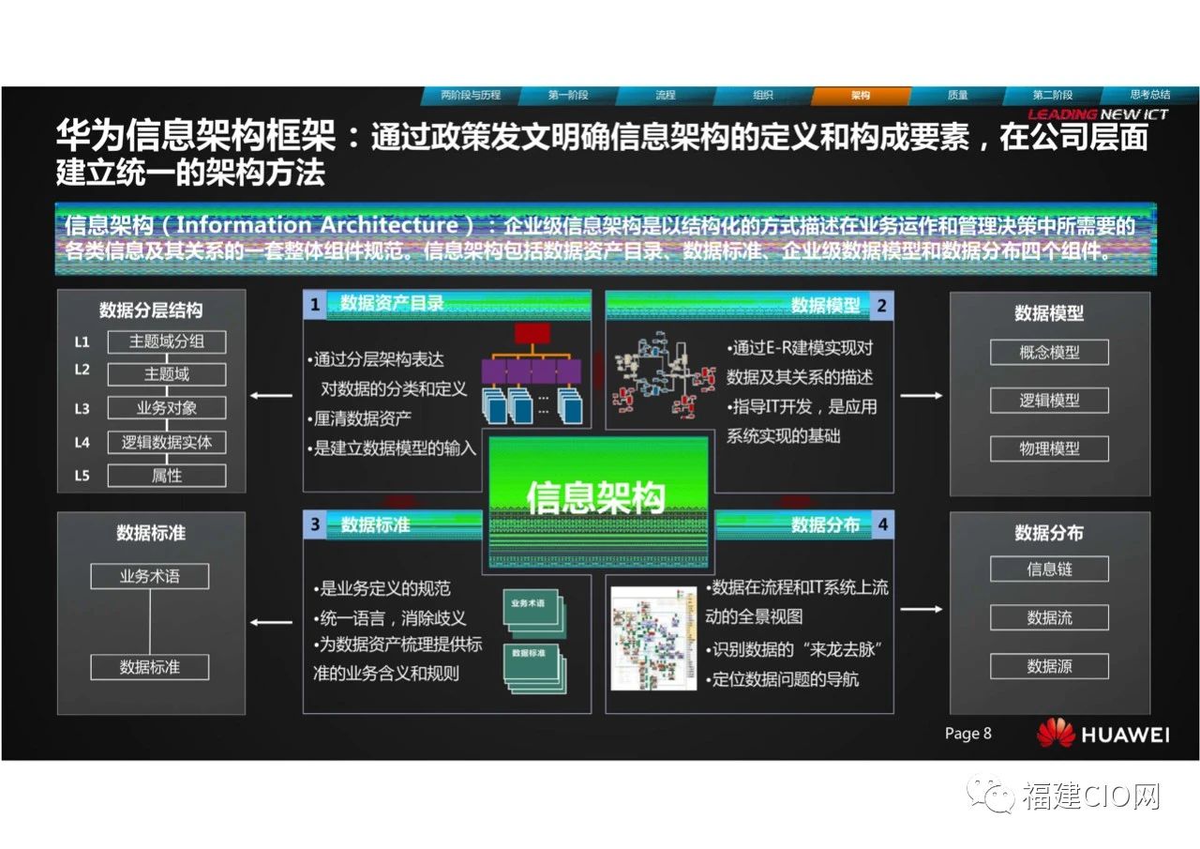Click the left arrow pointing to 数据分层结构
The image size is (1200, 849).
click(x=271, y=395)
